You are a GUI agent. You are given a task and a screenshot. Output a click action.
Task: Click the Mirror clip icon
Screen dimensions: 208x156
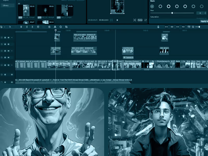55,27
